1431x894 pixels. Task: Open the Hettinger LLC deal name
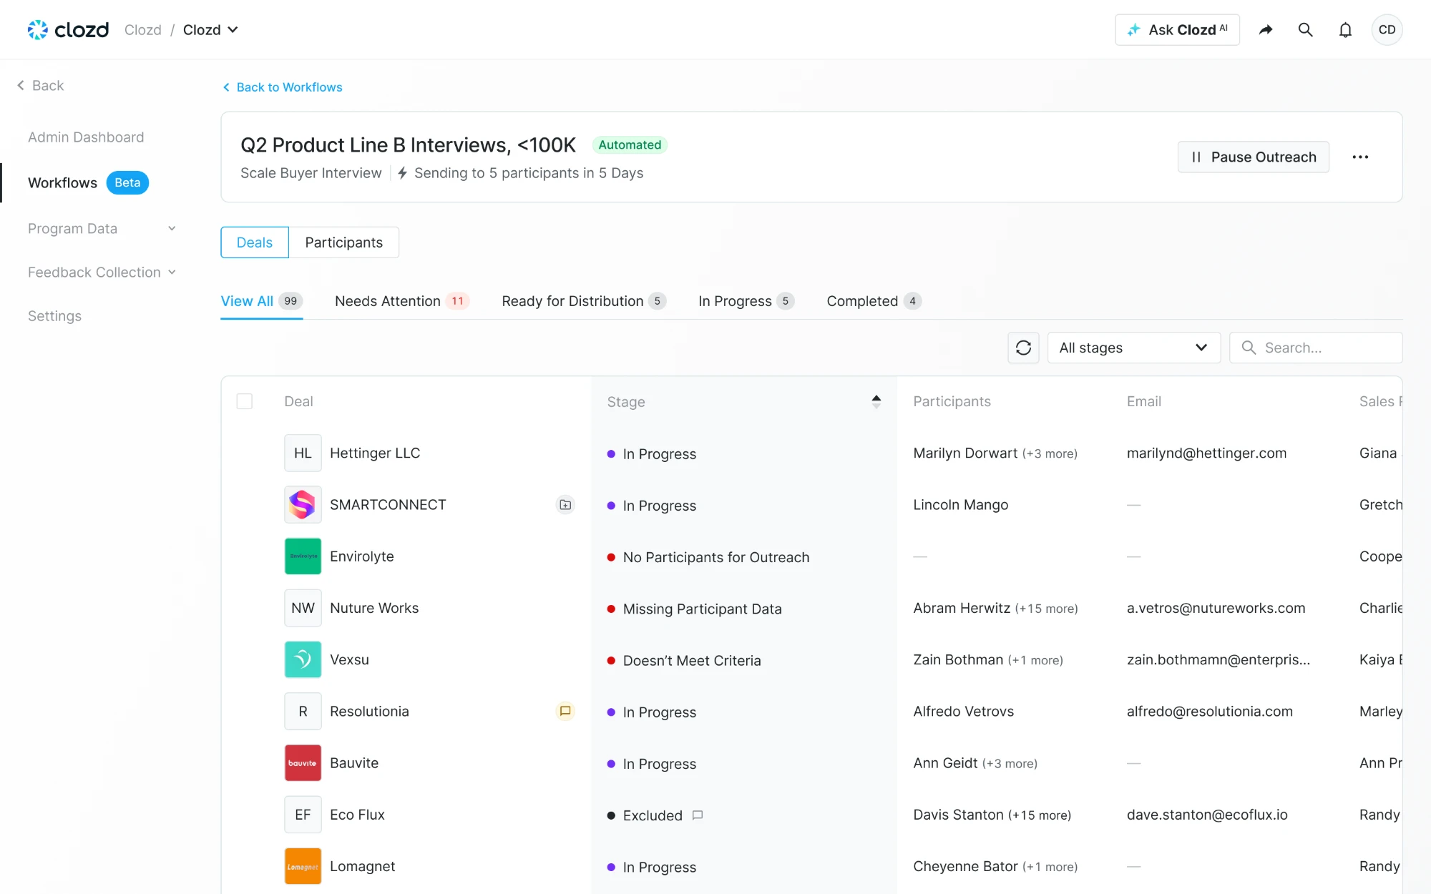[375, 453]
